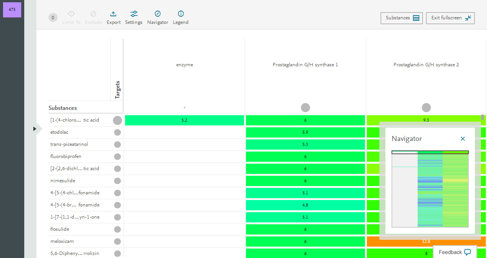Close the Navigator panel
Image resolution: width=487 pixels, height=258 pixels.
coord(463,139)
